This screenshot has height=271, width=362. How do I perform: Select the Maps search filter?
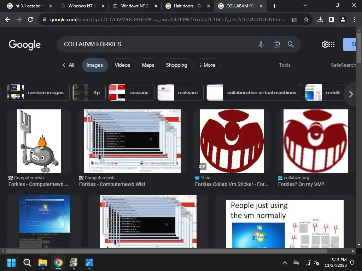coord(148,65)
